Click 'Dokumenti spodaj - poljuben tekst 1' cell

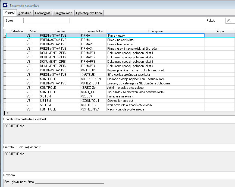(156, 53)
